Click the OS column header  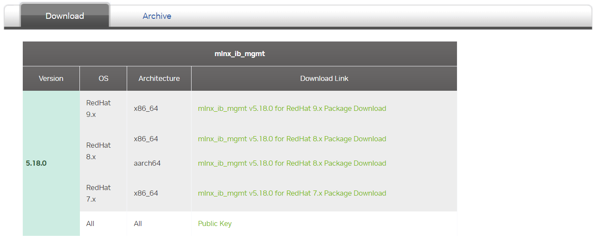104,79
